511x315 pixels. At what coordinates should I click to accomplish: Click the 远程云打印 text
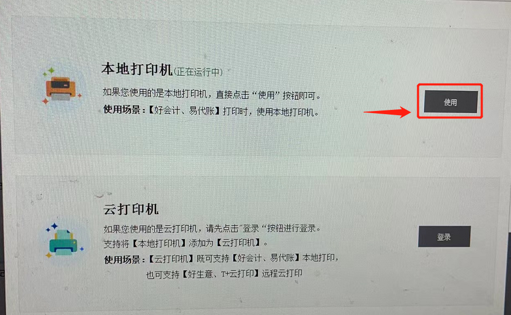tap(282, 273)
